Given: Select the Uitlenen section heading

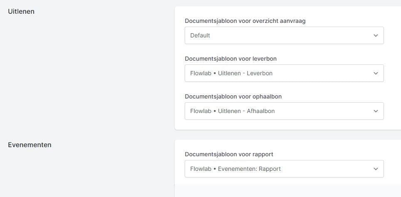Looking at the screenshot, I should (21, 12).
